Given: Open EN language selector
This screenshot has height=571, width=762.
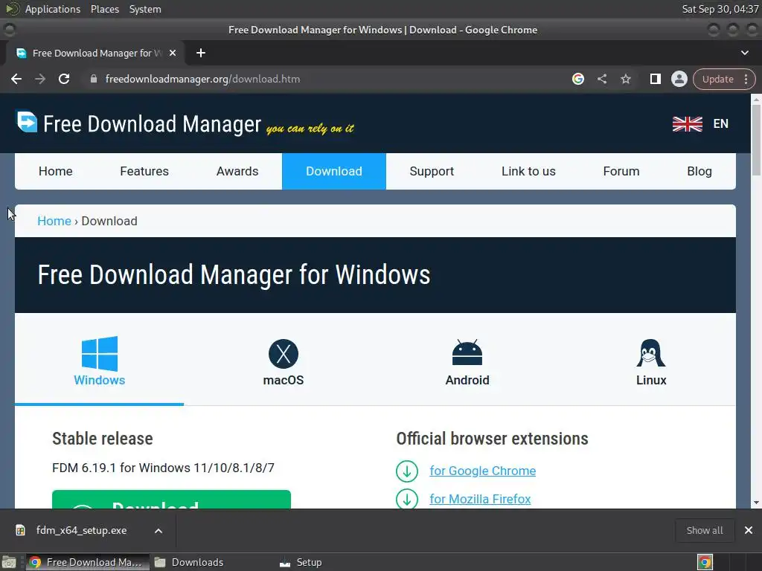Looking at the screenshot, I should coord(720,124).
